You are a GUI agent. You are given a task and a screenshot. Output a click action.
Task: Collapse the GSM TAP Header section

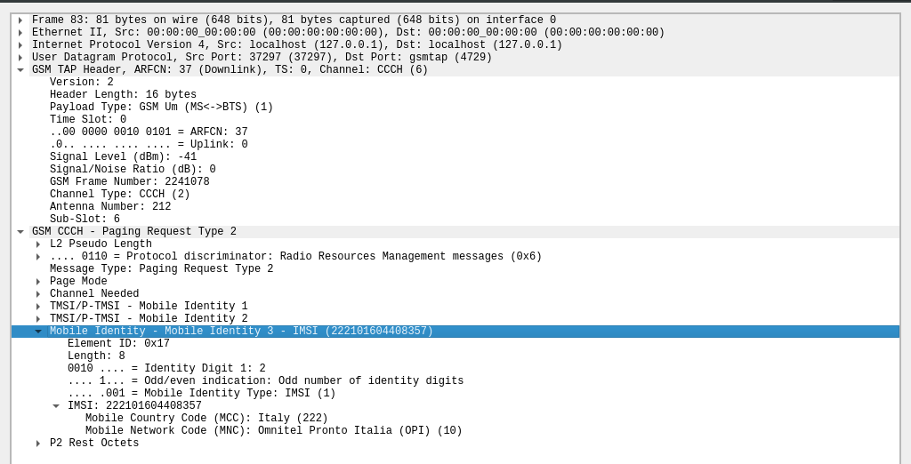[20, 69]
